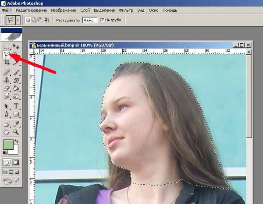
Task: Open the Выделение menu
Action: tap(104, 11)
